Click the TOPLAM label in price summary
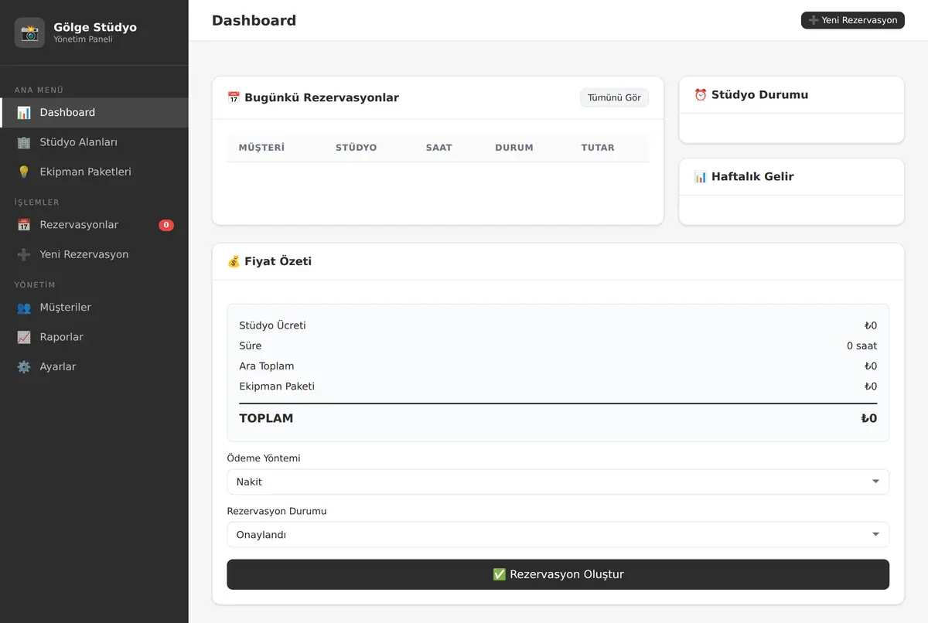 (x=266, y=418)
